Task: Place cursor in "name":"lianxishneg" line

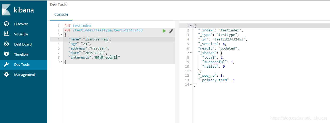Action: 90,39
